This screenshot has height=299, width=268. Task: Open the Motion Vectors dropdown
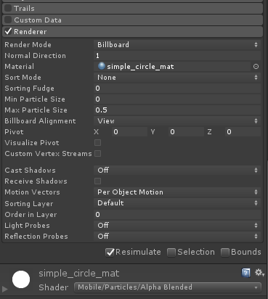tap(177, 192)
